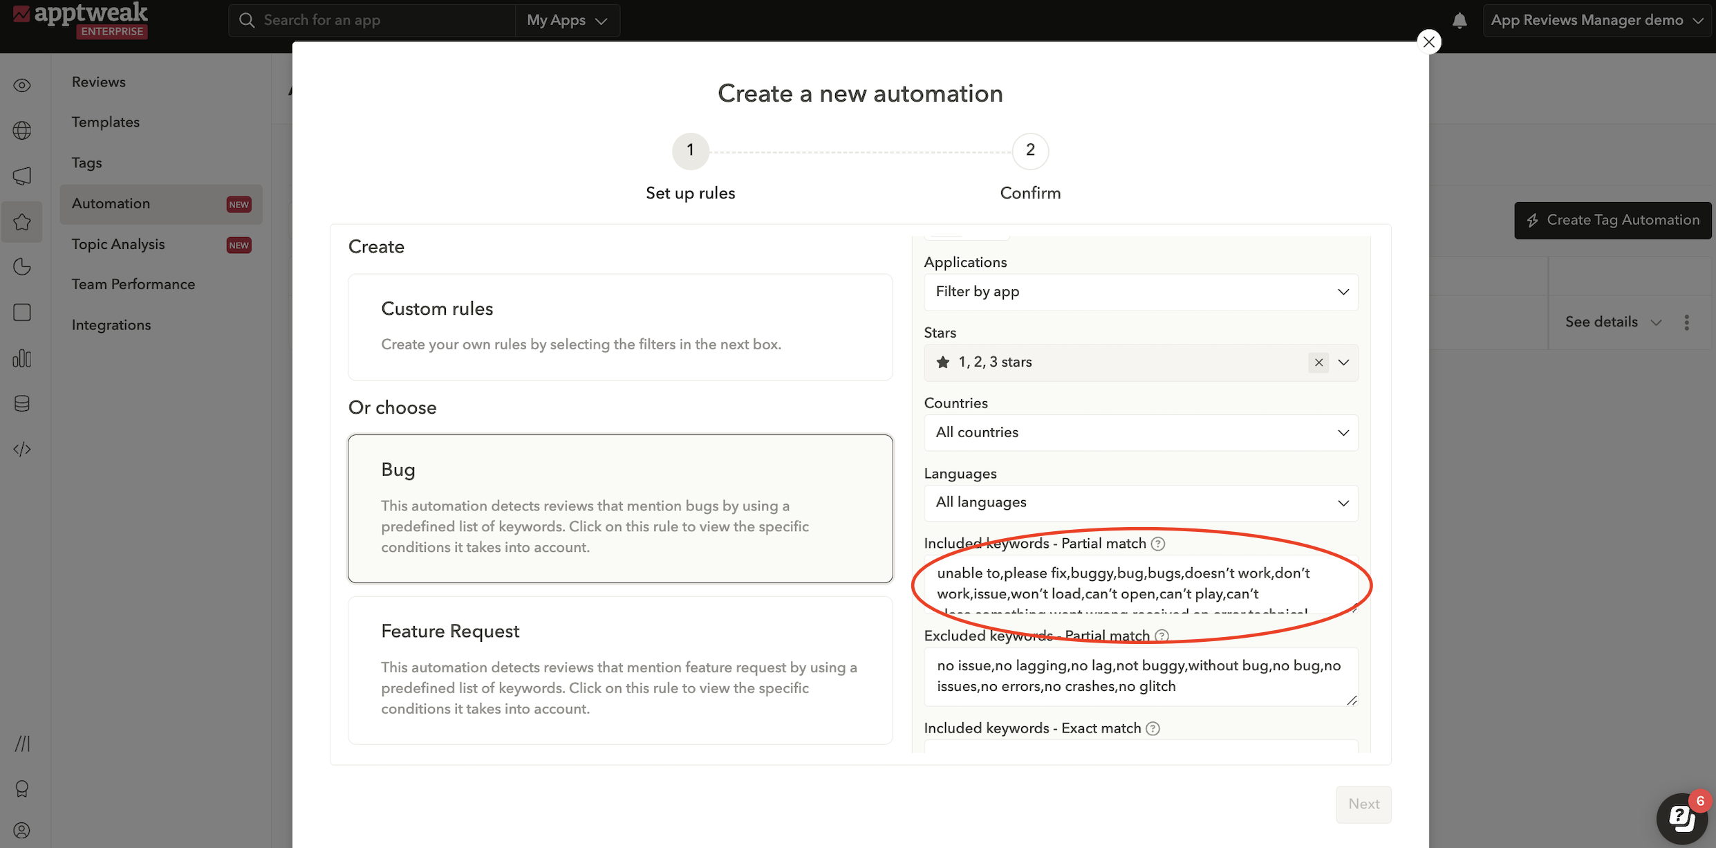Click the double-slash icon near sidebar bottom
This screenshot has width=1716, height=848.
coord(22,744)
